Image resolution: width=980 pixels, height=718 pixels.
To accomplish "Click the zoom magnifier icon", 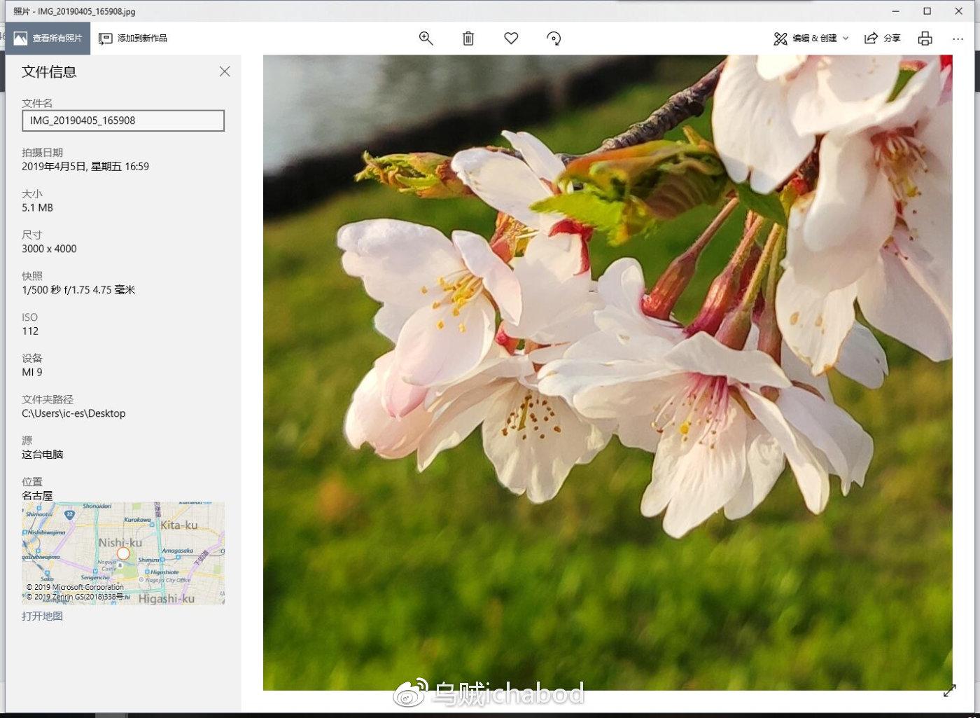I will click(426, 39).
